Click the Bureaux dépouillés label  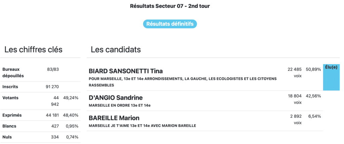coord(13,72)
